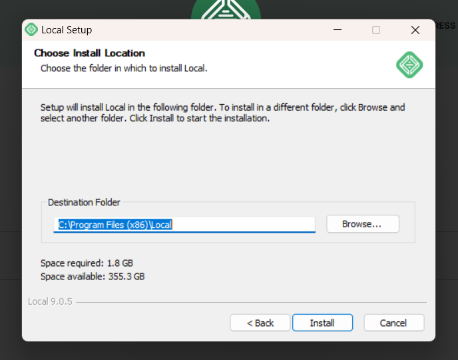The width and height of the screenshot is (458, 360).
Task: Click the disabled maximize button
Action: (376, 30)
